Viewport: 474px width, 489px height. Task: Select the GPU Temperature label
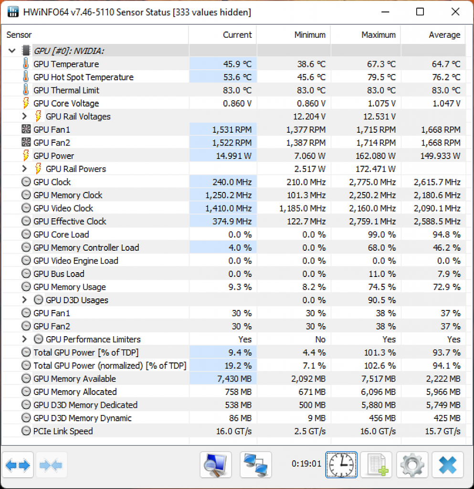coord(66,64)
